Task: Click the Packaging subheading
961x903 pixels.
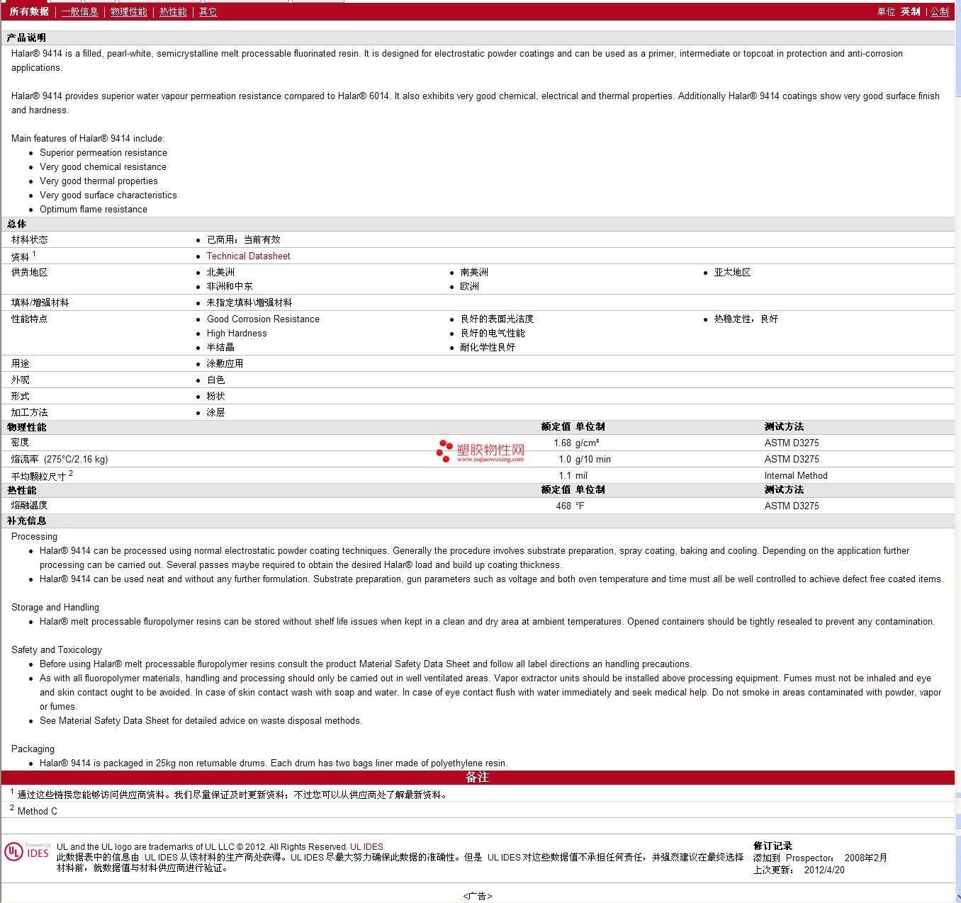Action: tap(33, 749)
